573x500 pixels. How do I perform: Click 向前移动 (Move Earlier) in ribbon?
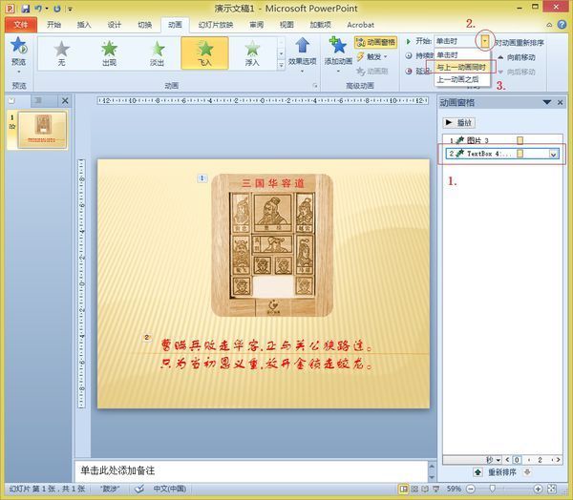tap(517, 57)
